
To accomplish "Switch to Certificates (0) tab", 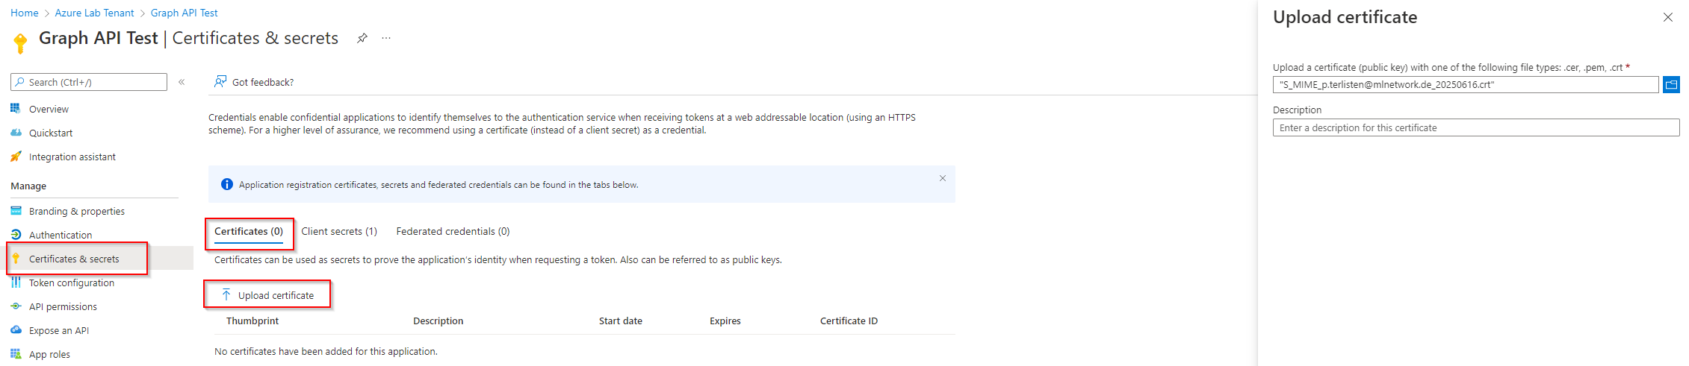I will pos(249,232).
